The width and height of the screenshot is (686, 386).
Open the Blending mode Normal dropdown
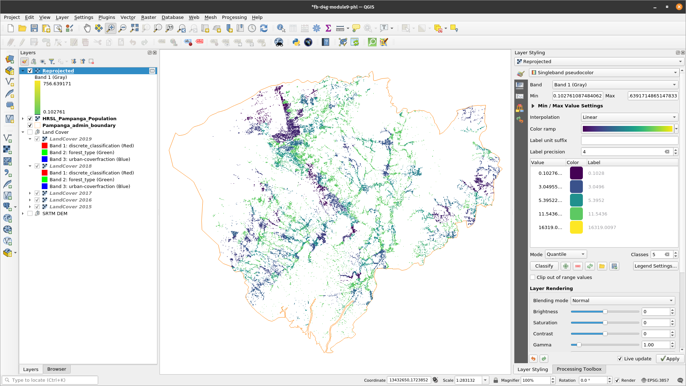coord(623,300)
